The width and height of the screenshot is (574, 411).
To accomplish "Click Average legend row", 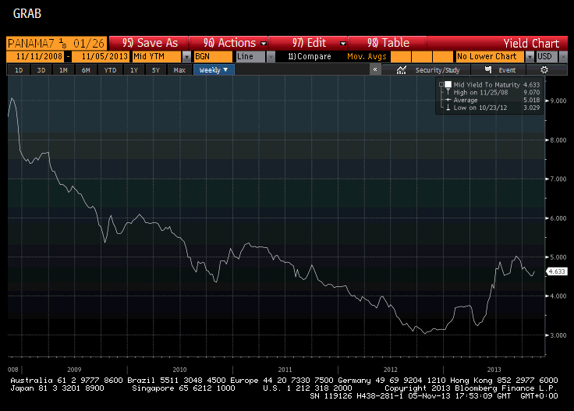I will click(x=492, y=100).
